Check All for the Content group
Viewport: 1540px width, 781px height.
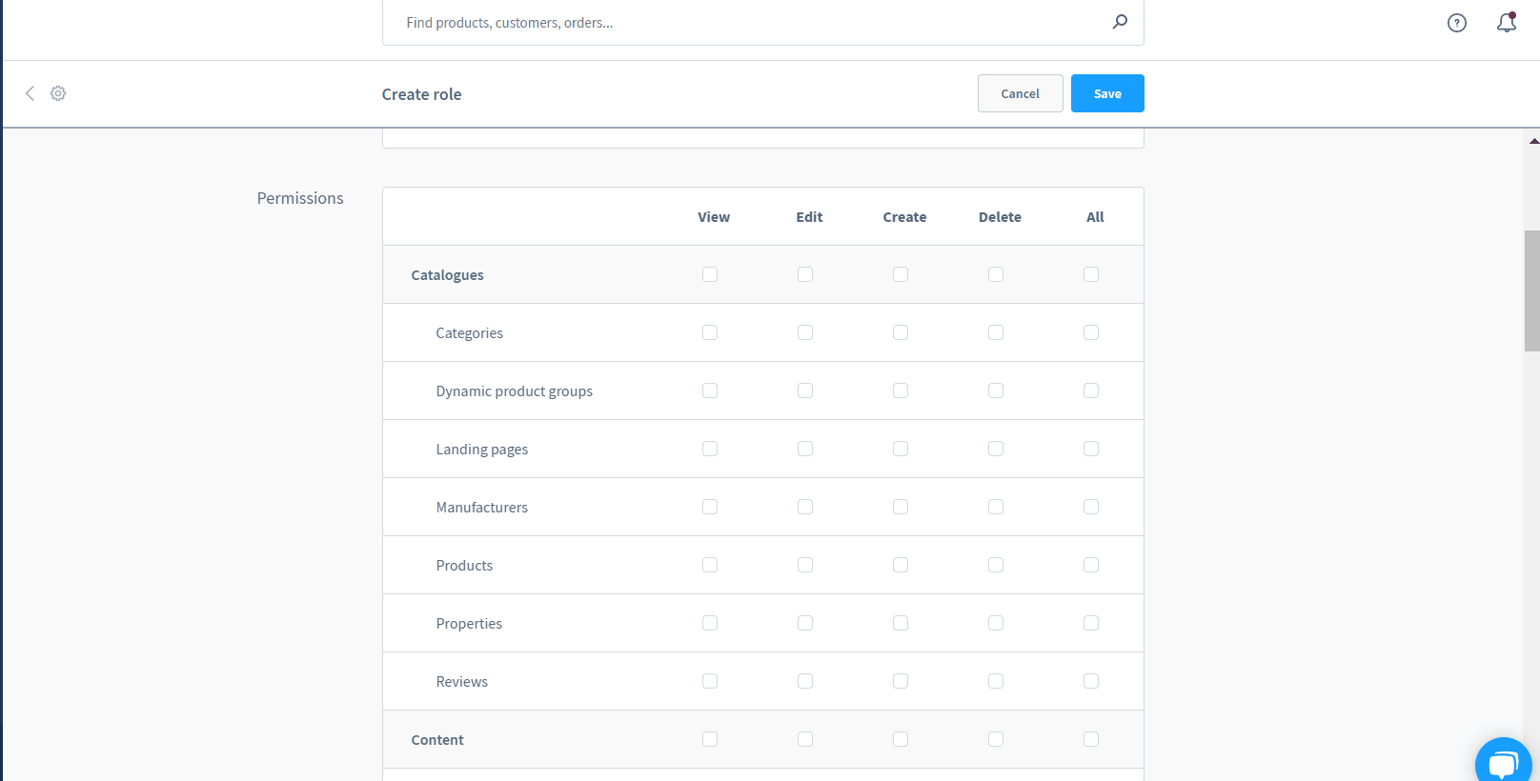(x=1091, y=739)
